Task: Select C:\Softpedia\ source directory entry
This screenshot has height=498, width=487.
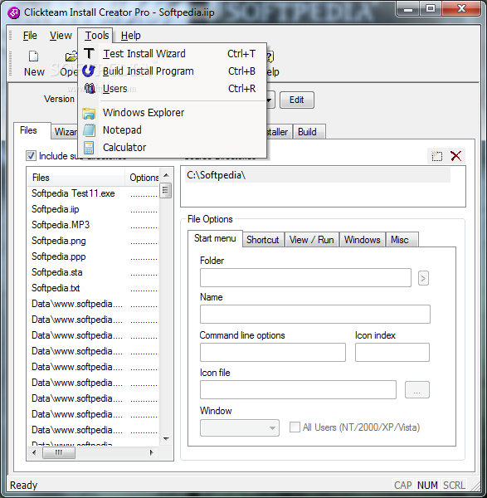Action: (x=318, y=175)
